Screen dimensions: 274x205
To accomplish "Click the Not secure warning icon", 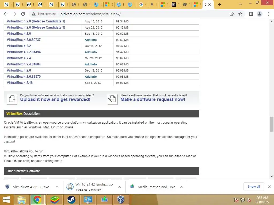I will point(34,14).
